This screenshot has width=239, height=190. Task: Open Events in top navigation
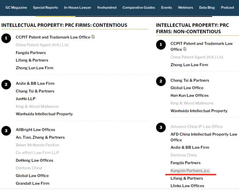167,7
